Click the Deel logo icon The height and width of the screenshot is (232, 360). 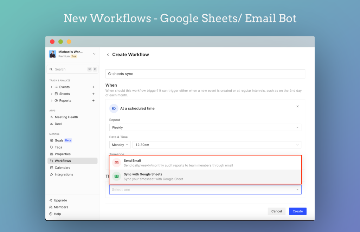coord(51,124)
